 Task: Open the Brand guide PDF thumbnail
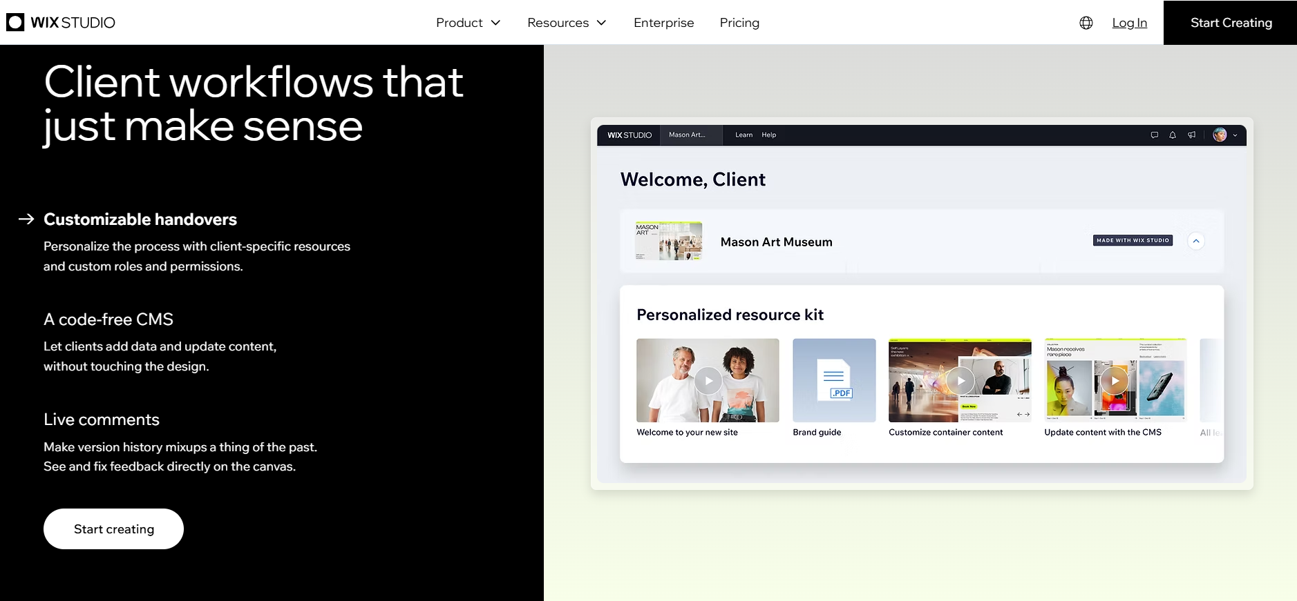pos(834,380)
